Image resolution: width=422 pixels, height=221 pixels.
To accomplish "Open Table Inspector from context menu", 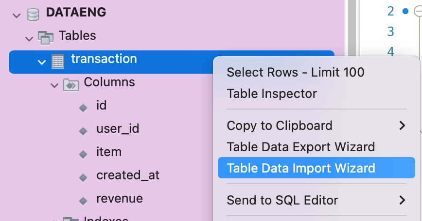I will 272,94.
